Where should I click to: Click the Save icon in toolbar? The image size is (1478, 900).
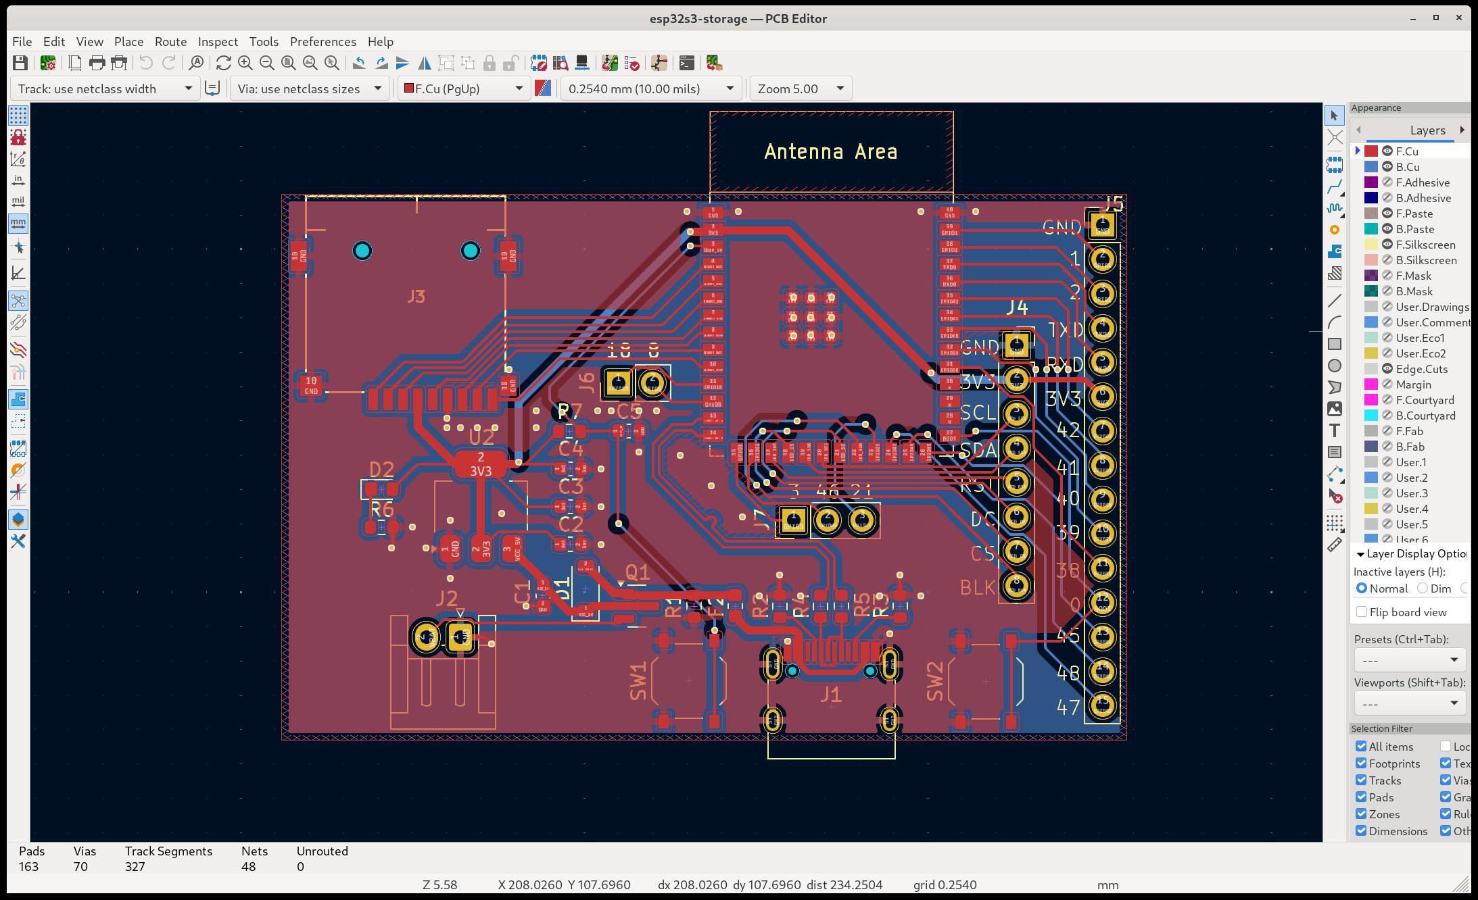(x=20, y=64)
